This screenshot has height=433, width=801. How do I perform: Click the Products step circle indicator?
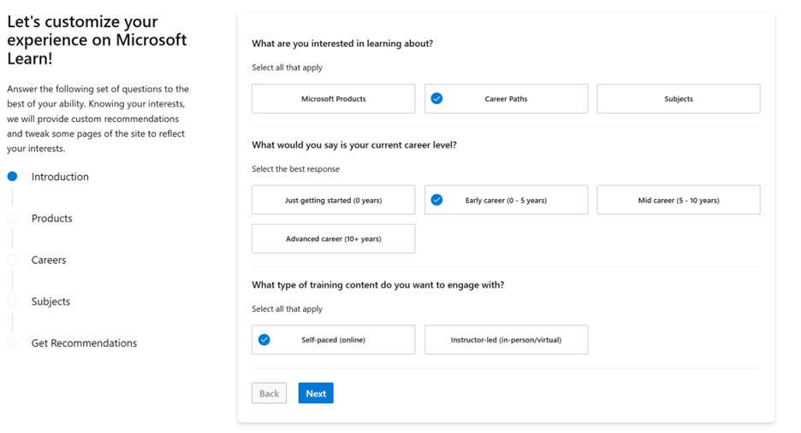coord(12,219)
